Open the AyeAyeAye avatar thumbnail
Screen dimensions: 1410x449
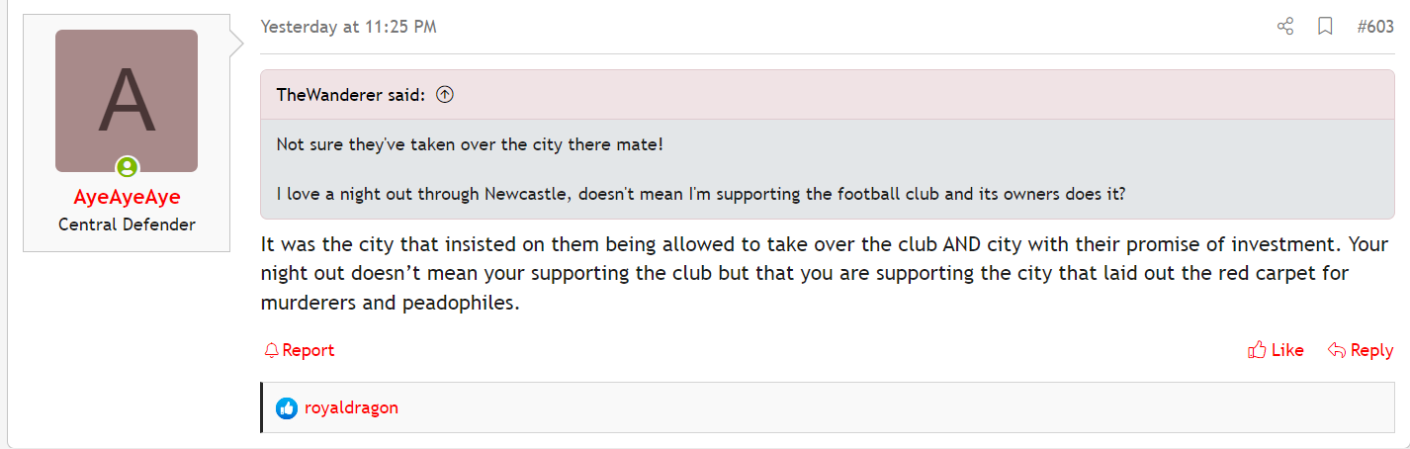coord(127,100)
